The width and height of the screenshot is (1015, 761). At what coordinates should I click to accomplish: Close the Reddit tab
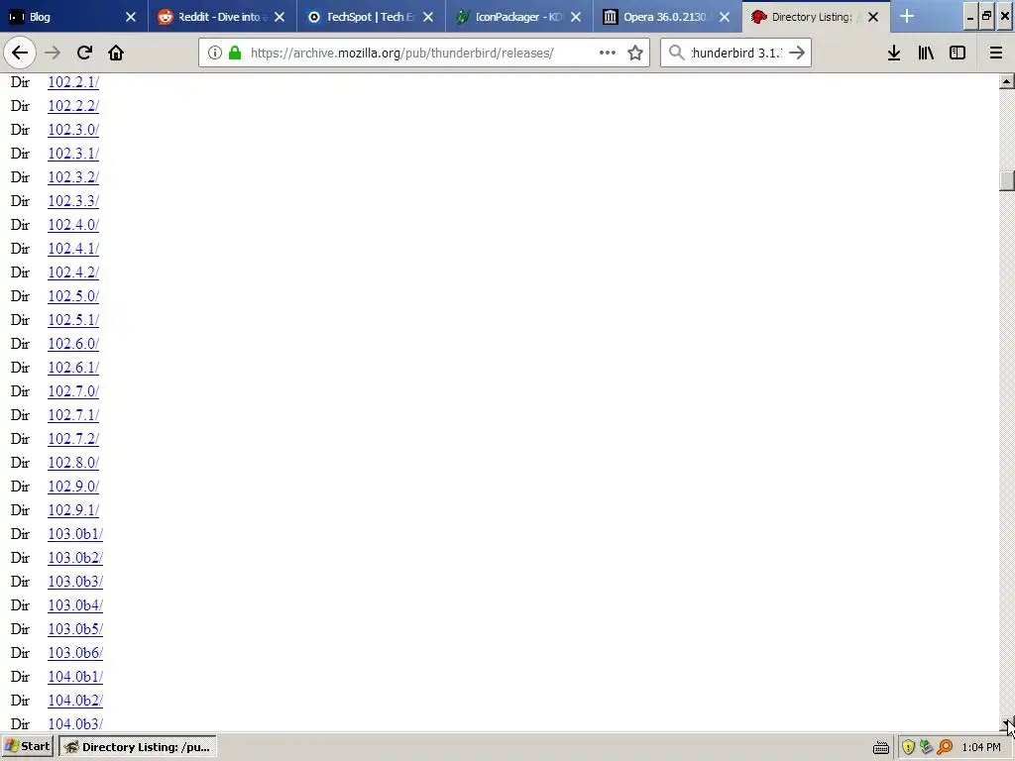[x=280, y=17]
